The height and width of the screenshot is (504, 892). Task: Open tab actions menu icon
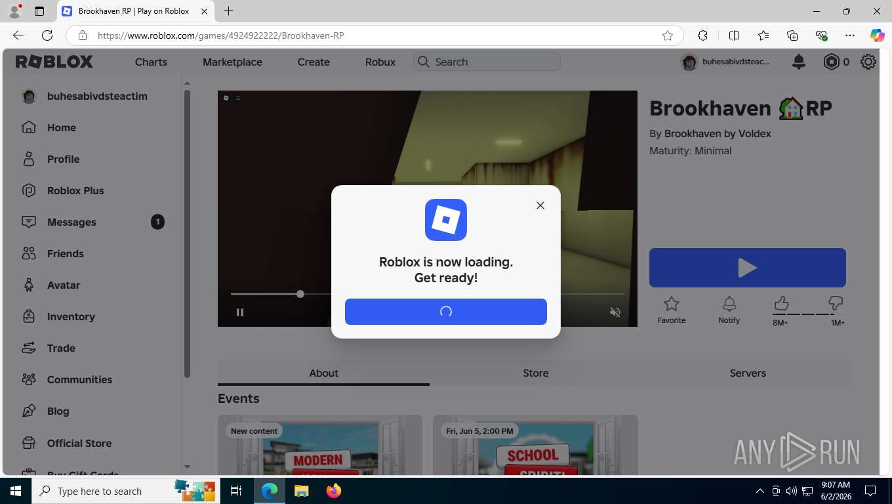(39, 11)
